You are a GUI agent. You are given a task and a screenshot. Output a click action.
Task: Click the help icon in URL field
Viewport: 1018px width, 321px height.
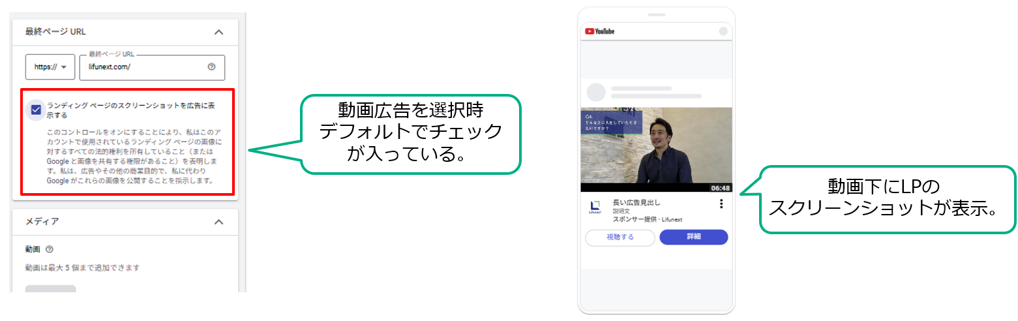click(211, 67)
